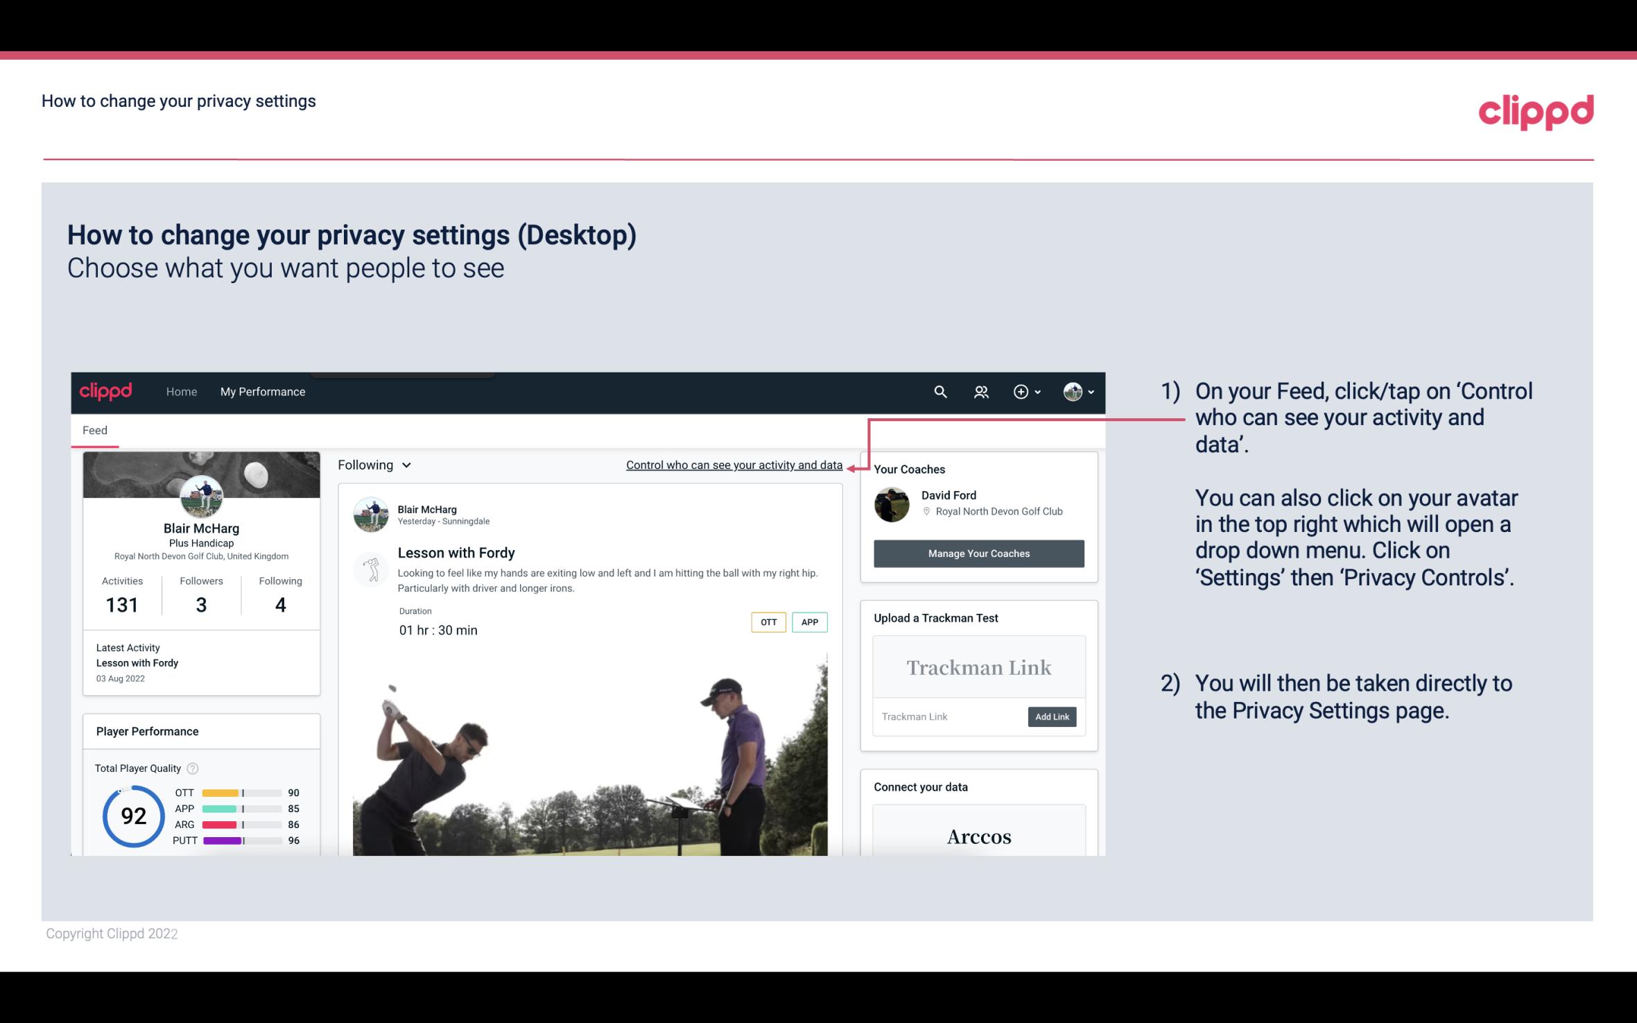Toggle visibility of Feed panel
This screenshot has height=1023, width=1637.
(x=94, y=430)
